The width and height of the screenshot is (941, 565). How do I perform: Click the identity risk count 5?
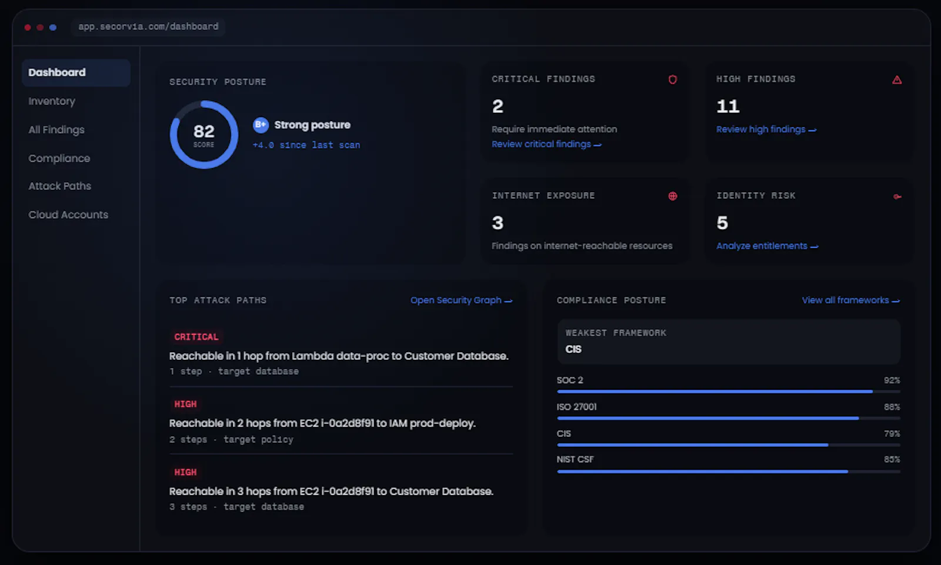(722, 223)
